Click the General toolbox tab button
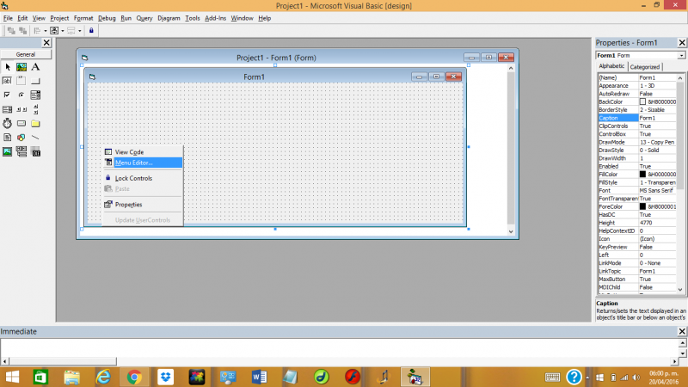 point(26,54)
